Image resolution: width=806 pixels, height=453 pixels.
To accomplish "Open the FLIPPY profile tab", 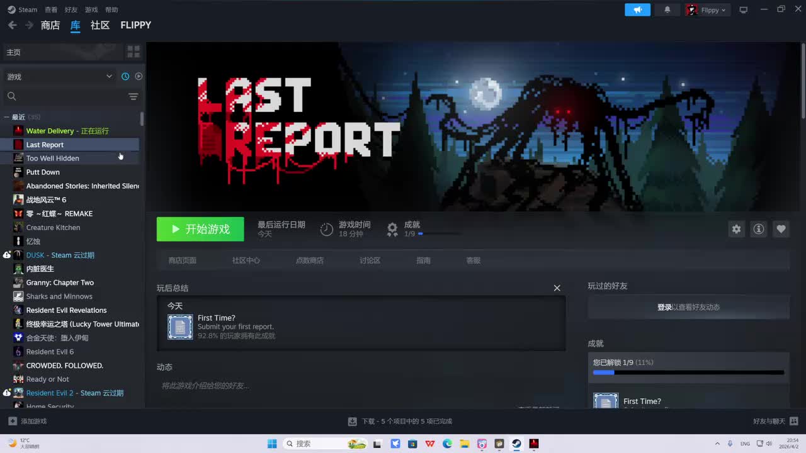I will pyautogui.click(x=136, y=25).
